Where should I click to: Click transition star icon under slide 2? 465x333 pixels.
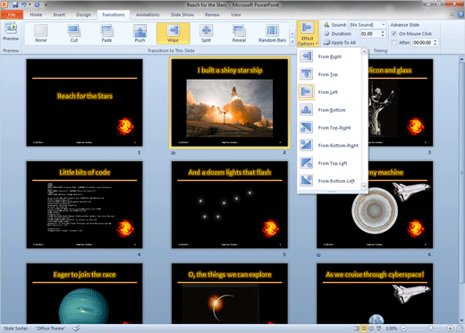173,153
